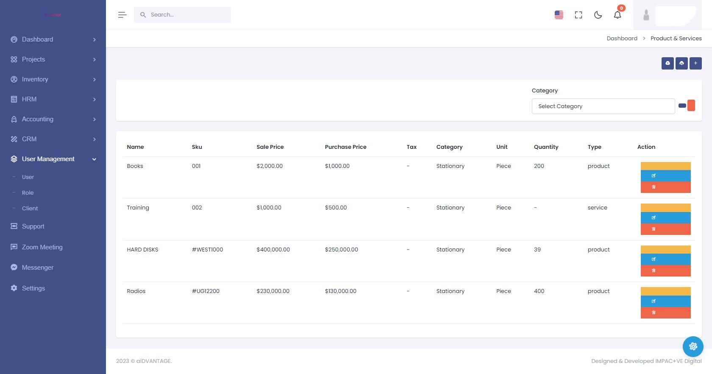The width and height of the screenshot is (712, 374).
Task: Toggle dark mode with the moon icon
Action: [x=598, y=15]
